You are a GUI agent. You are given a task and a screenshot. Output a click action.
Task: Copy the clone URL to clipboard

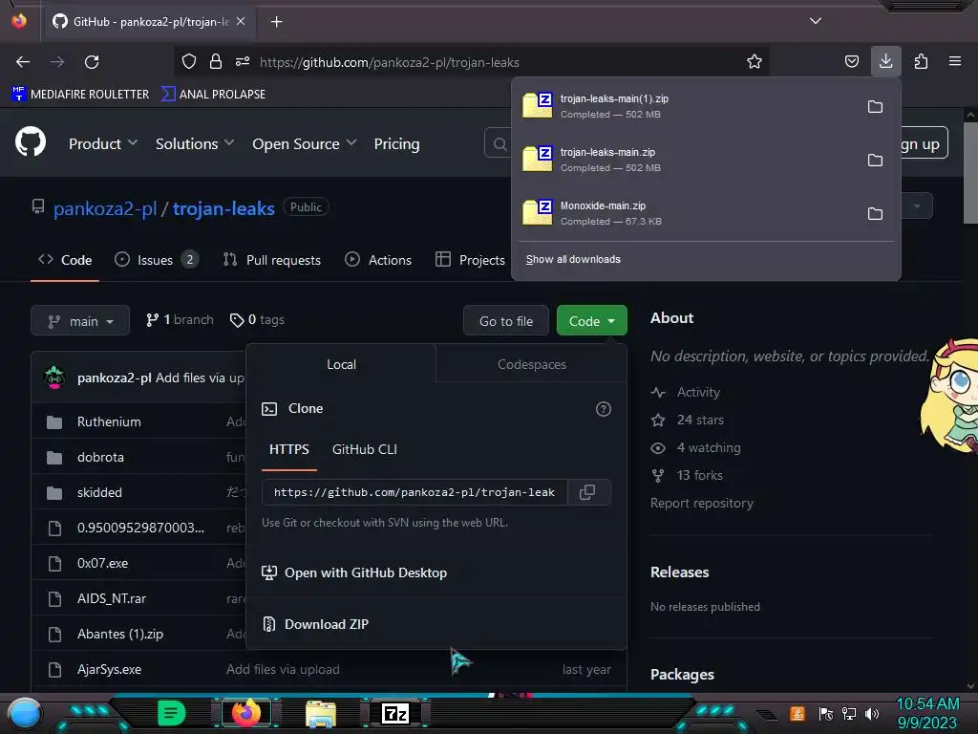587,492
